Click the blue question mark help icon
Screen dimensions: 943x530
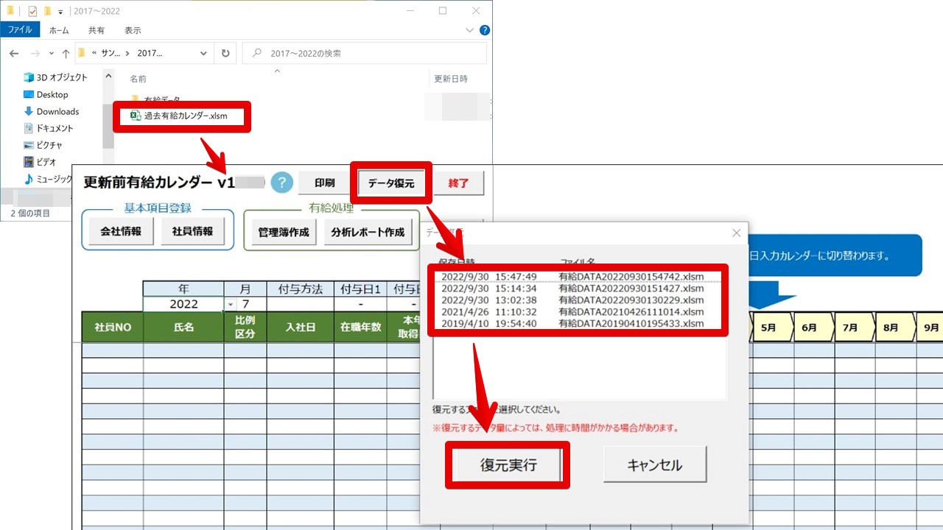(282, 183)
